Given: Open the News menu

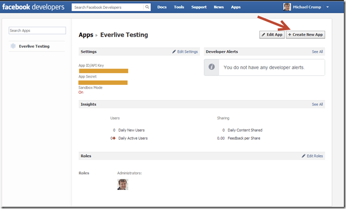Looking at the screenshot, I should coord(219,7).
